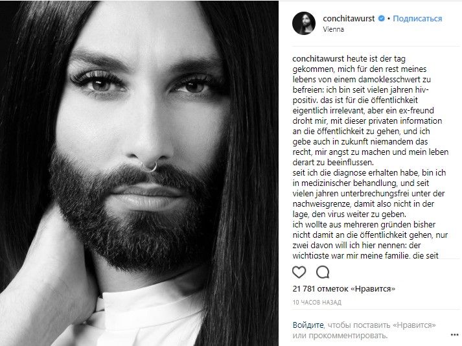This screenshot has height=346, width=462.
Task: Click the cut-off last line 'wichtigste war mir'
Action: pyautogui.click(x=365, y=255)
